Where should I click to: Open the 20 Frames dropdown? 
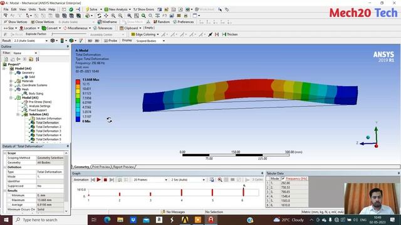click(150, 180)
